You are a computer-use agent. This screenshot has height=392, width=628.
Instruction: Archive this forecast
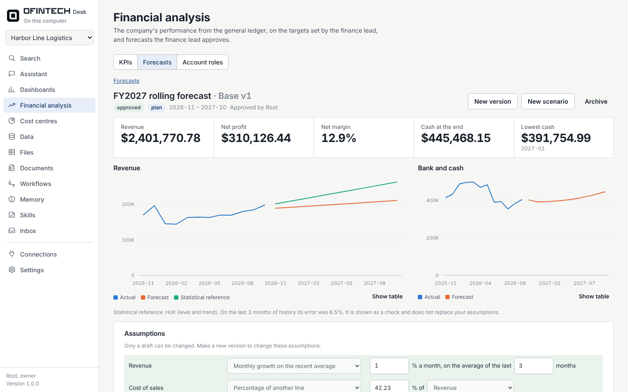(x=596, y=101)
